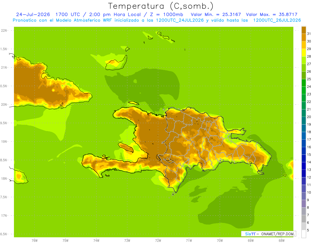The image size is (316, 244).
Task: Click the "68W" longitude label
Action: click(x=282, y=241)
